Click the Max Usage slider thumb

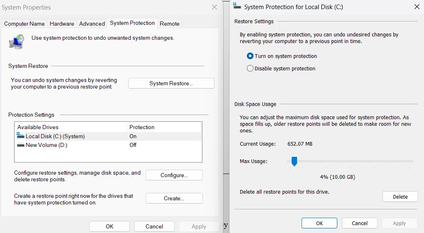[294, 161]
